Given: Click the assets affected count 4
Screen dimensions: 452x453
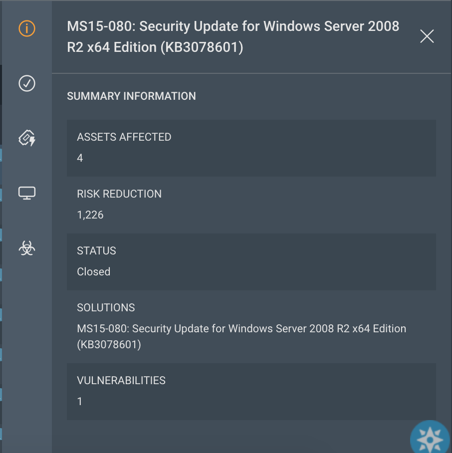Looking at the screenshot, I should click(x=80, y=158).
